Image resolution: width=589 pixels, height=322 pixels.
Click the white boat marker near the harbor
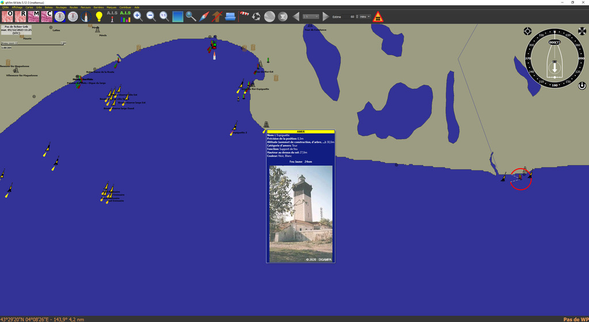click(x=215, y=56)
